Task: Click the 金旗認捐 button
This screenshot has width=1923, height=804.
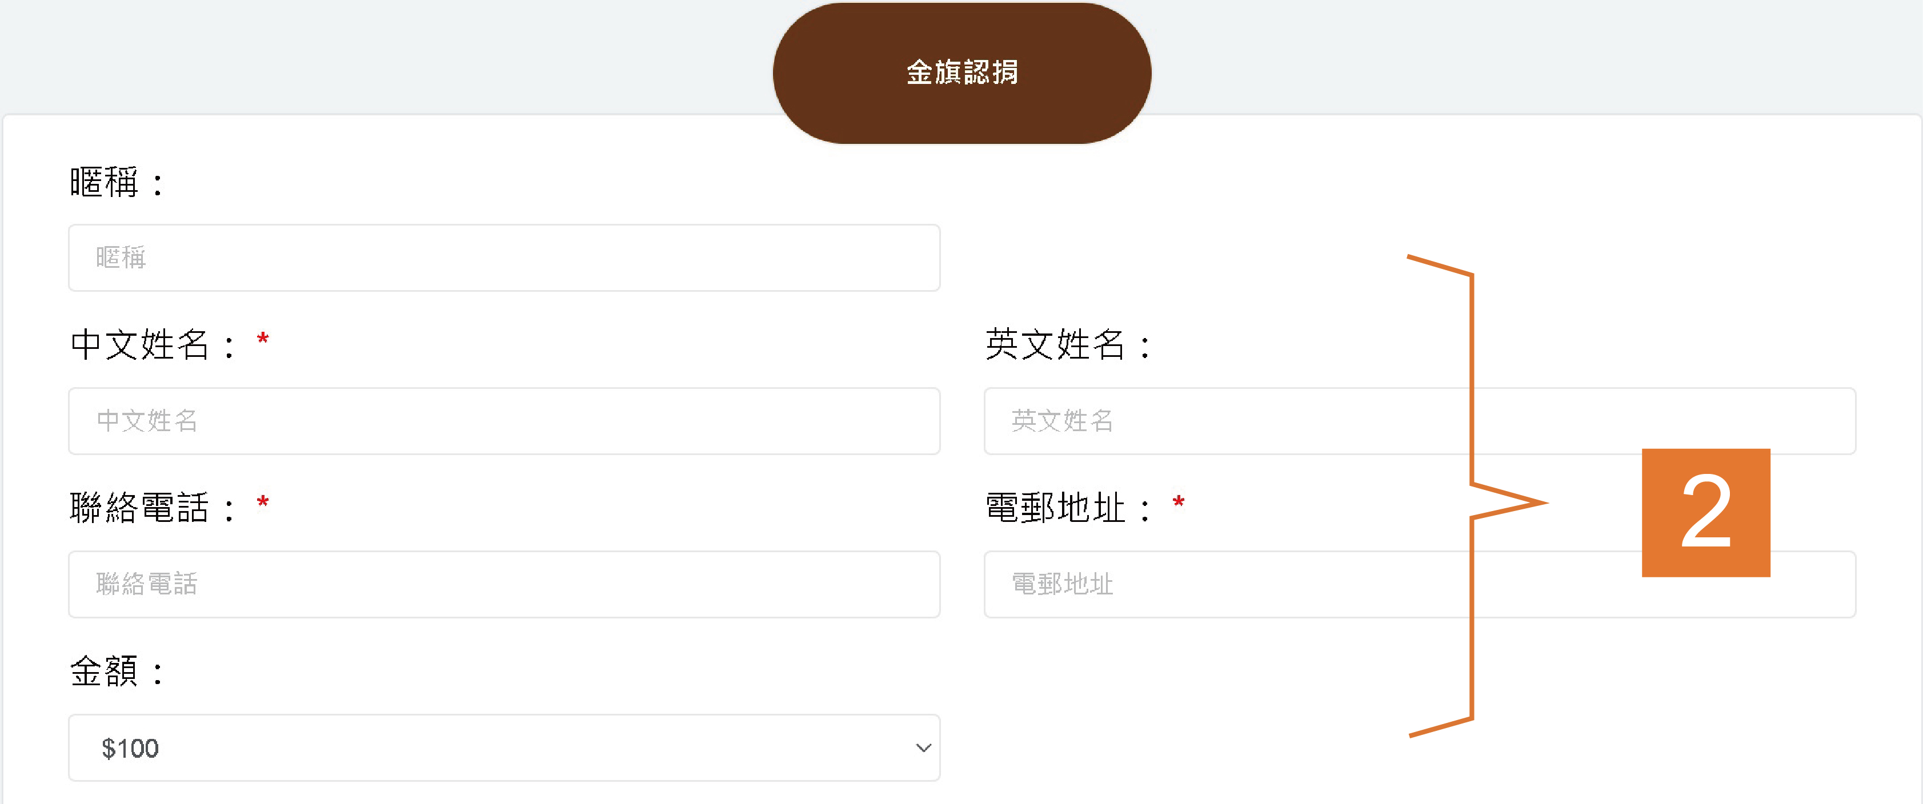Action: pyautogui.click(x=961, y=73)
